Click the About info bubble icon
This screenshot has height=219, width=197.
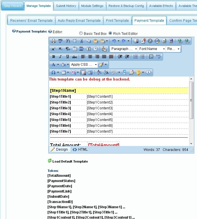coord(148,72)
